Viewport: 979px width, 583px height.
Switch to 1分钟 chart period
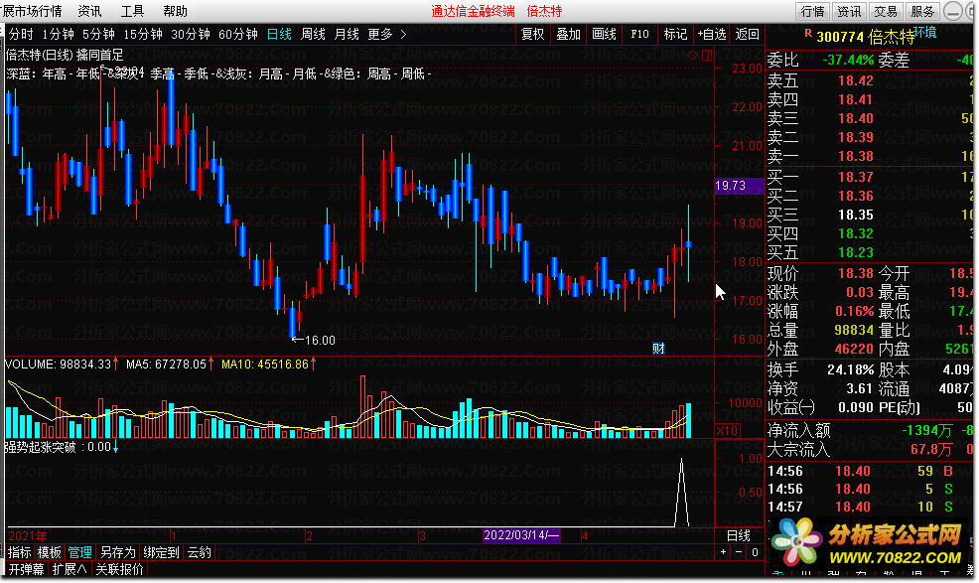58,35
